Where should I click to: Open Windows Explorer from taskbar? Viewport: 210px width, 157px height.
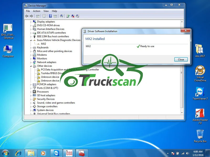point(31,153)
